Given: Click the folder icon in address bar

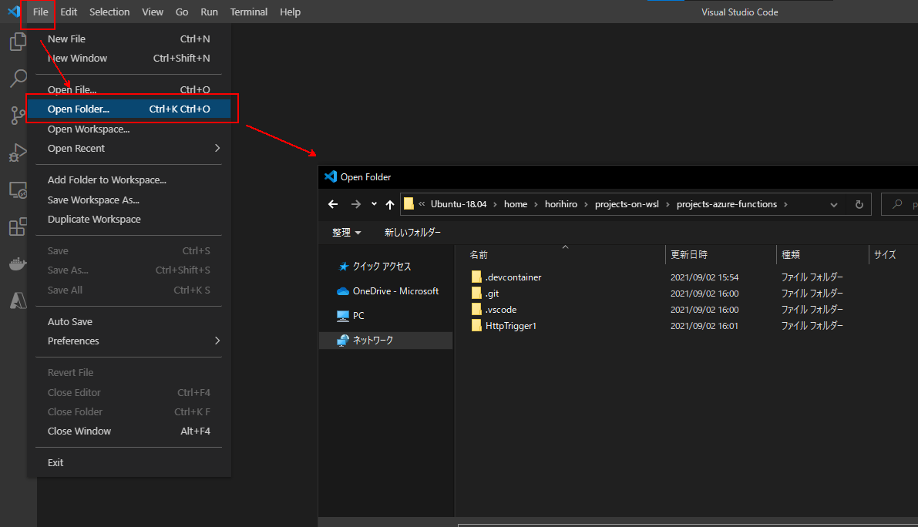Looking at the screenshot, I should 409,203.
